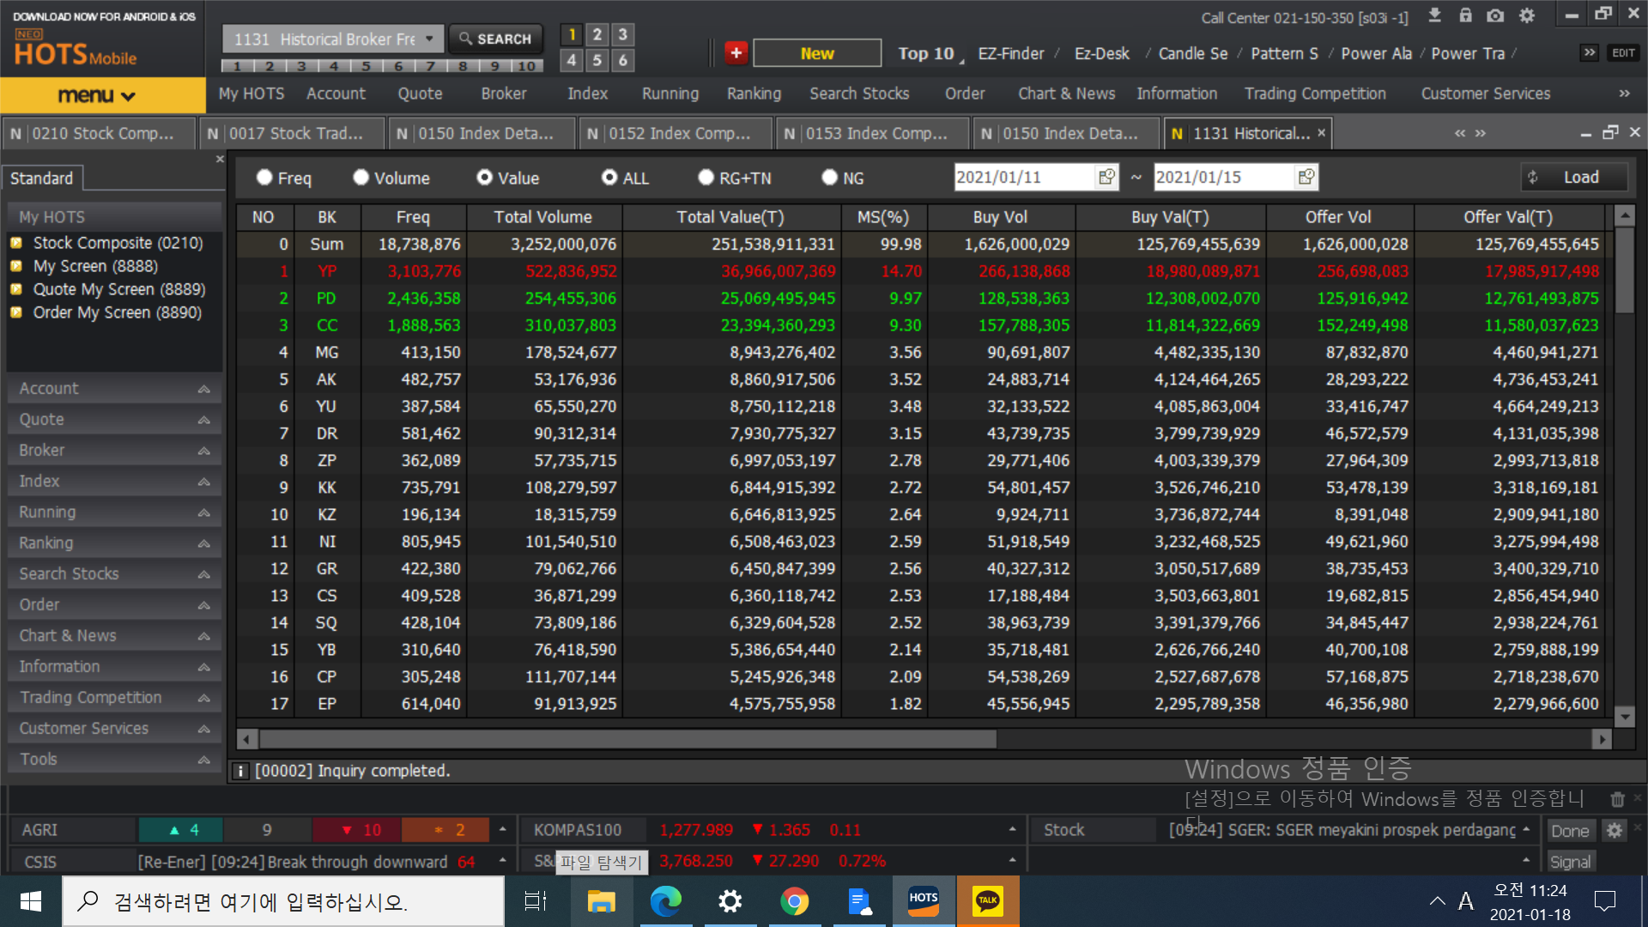This screenshot has width=1648, height=927.
Task: Open My Screen (8888) favorite item
Action: coord(95,266)
